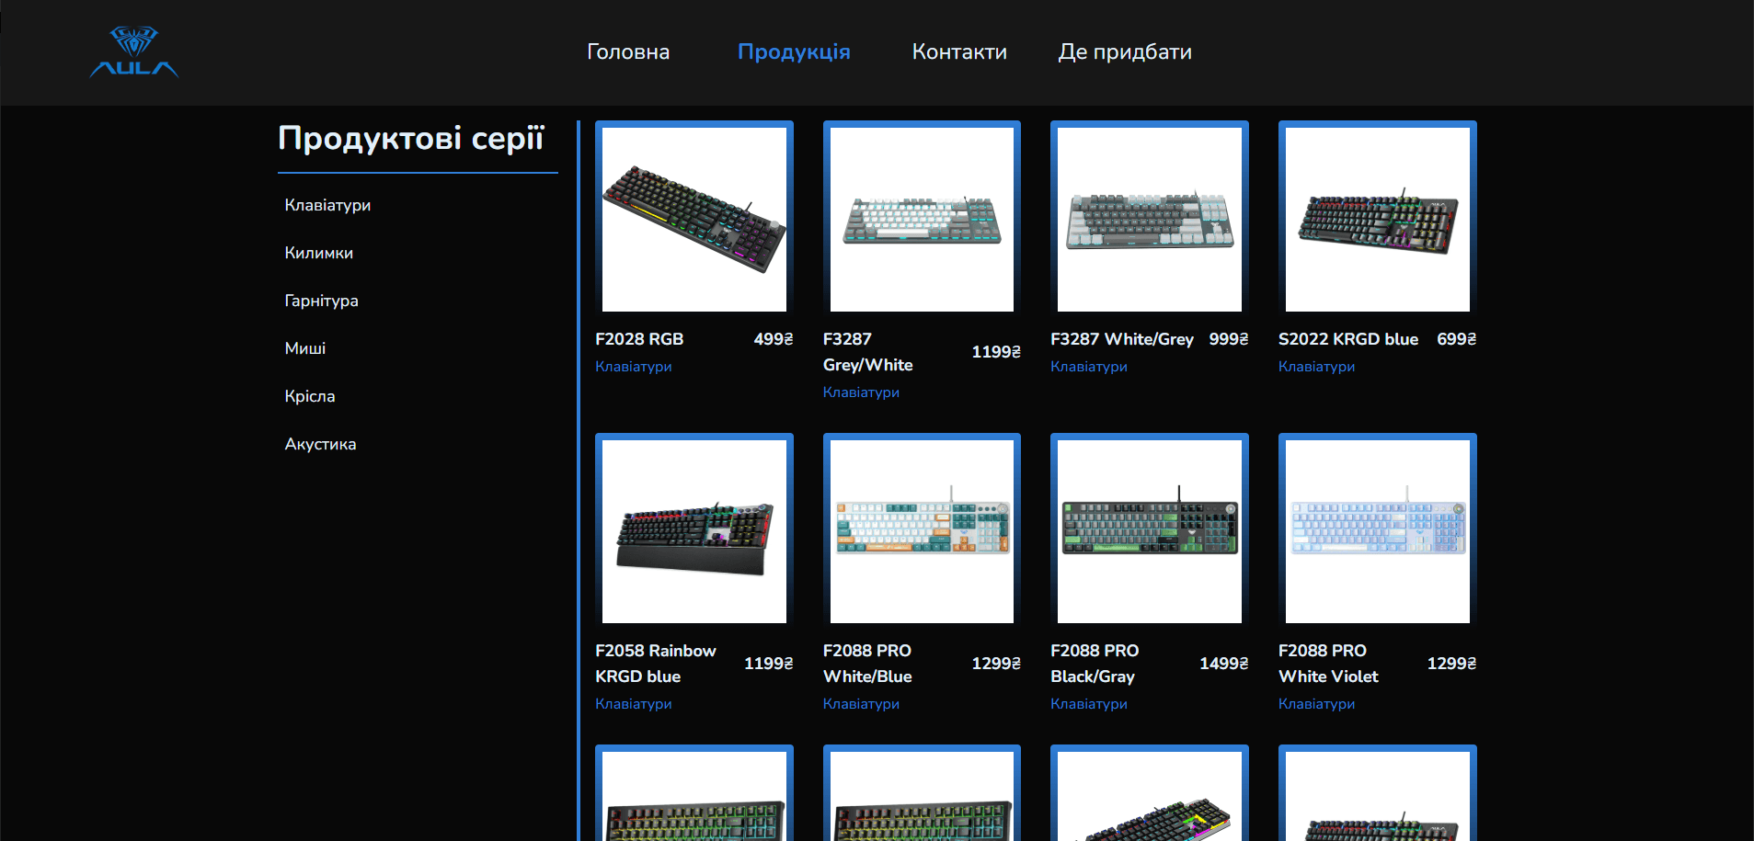
Task: Open the Акустика category
Action: tap(320, 443)
